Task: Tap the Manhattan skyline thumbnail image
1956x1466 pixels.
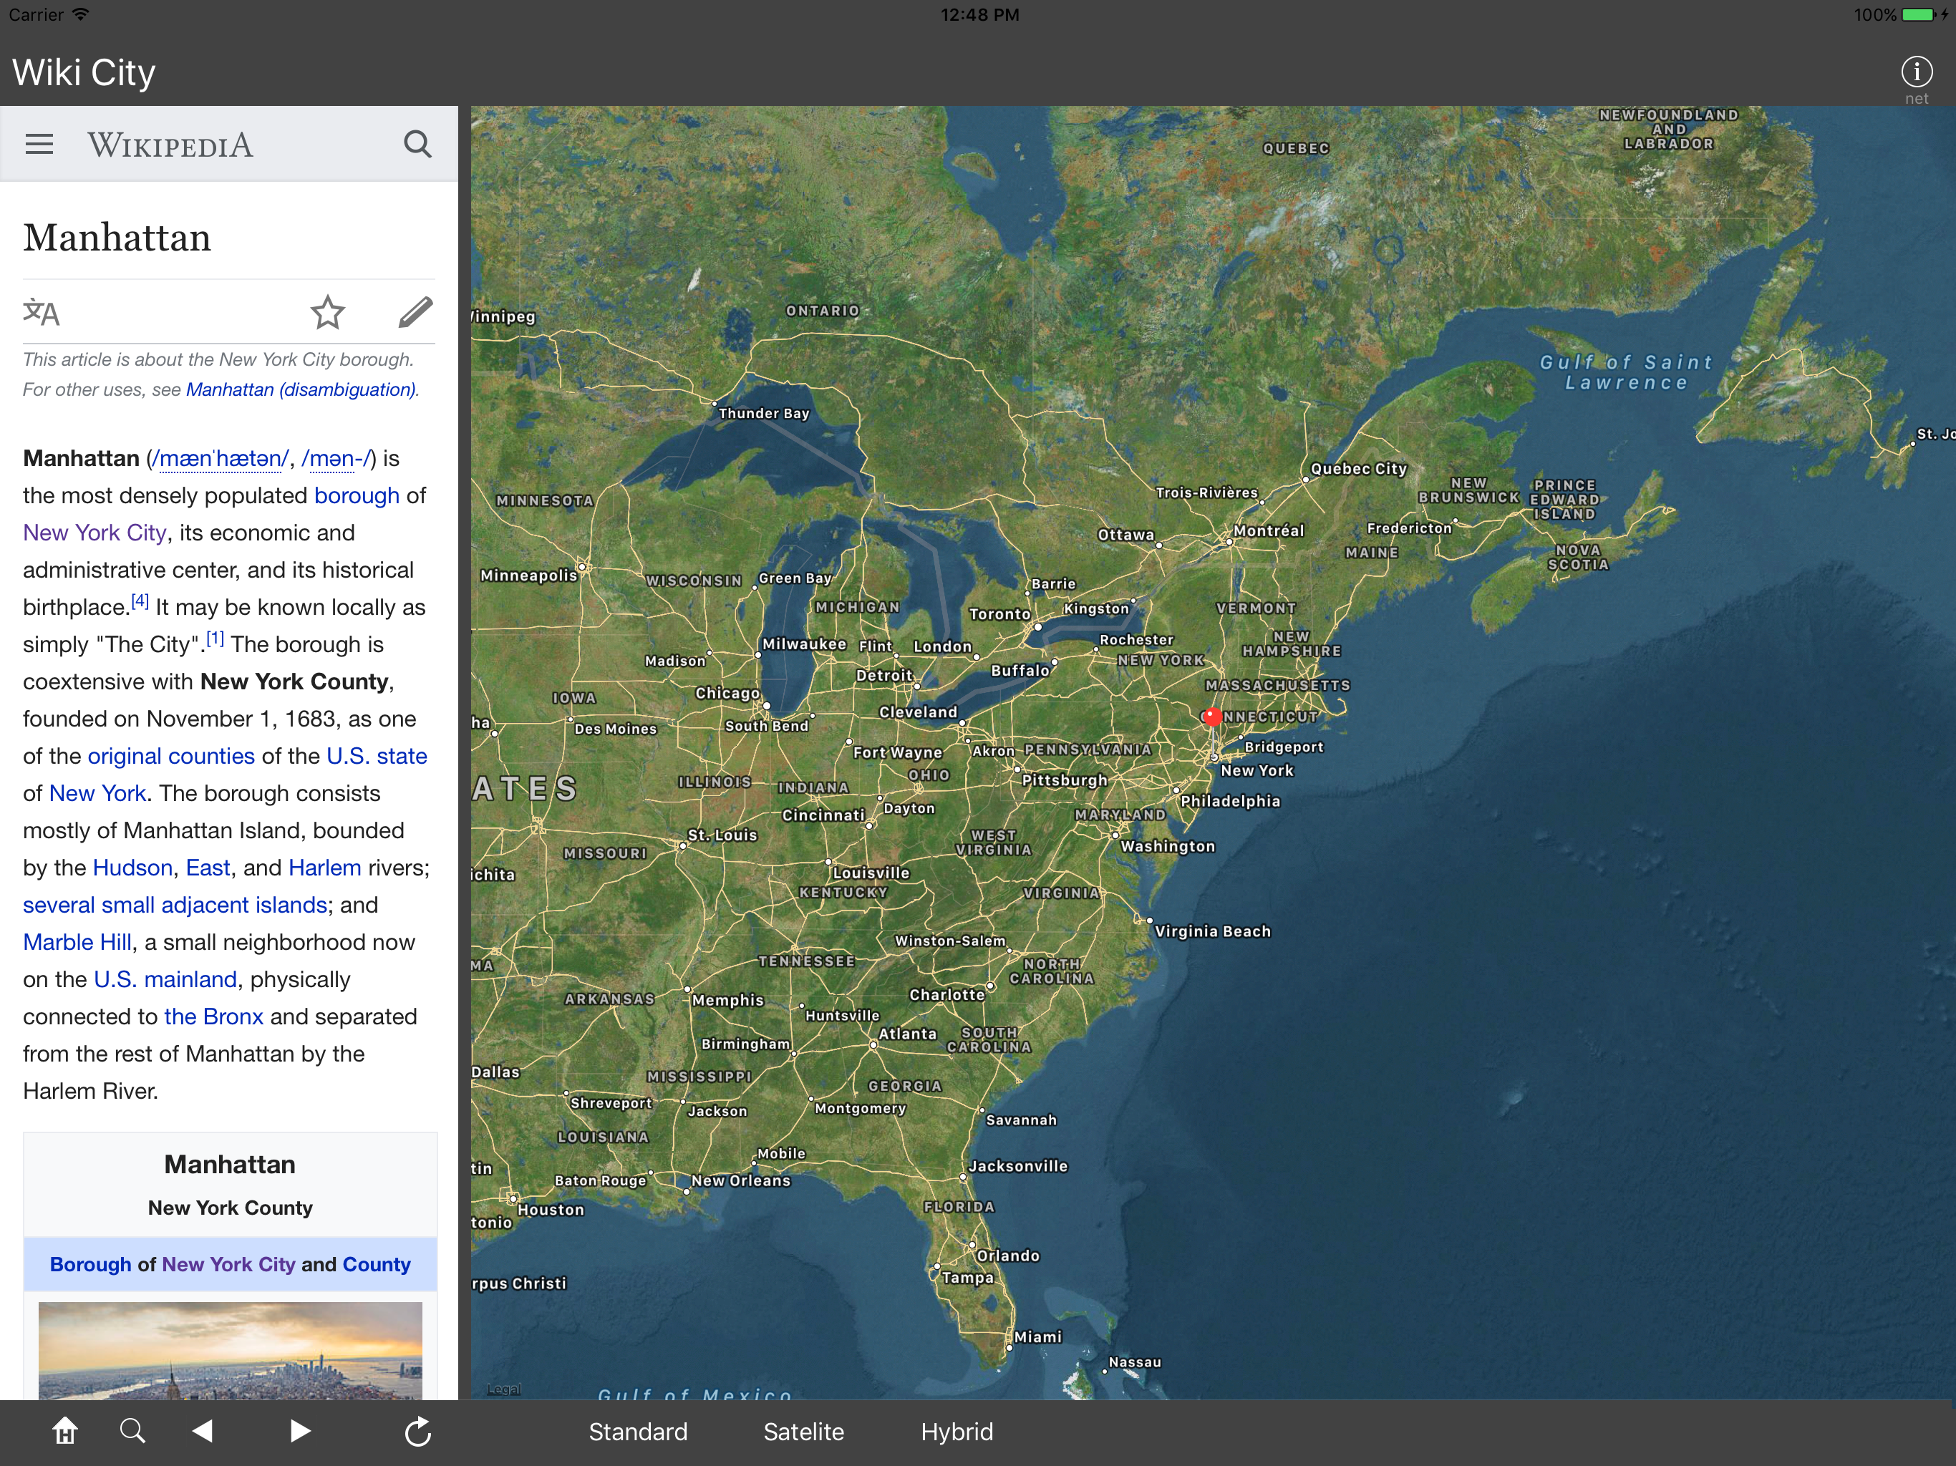Action: [x=230, y=1349]
